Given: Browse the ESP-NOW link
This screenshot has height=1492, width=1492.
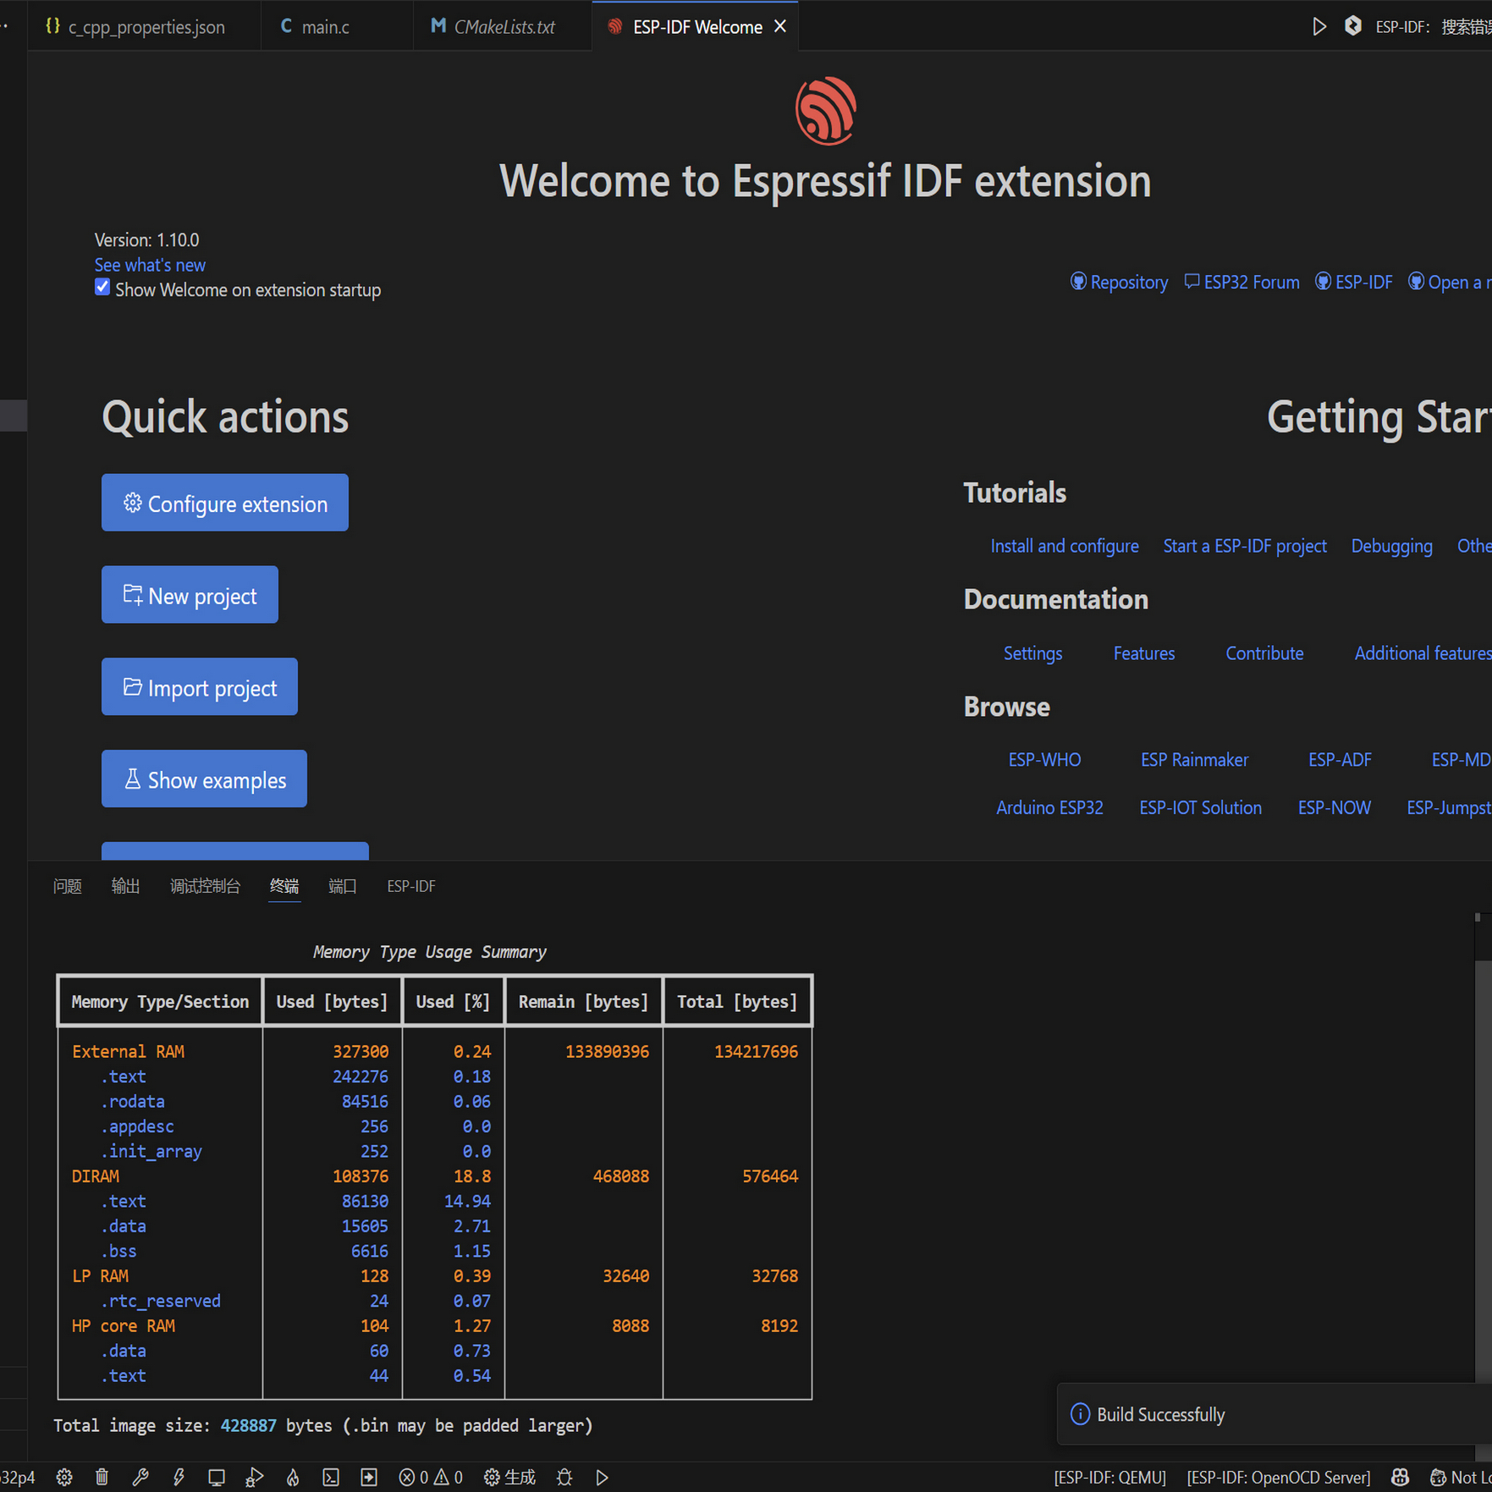Looking at the screenshot, I should coord(1334,808).
